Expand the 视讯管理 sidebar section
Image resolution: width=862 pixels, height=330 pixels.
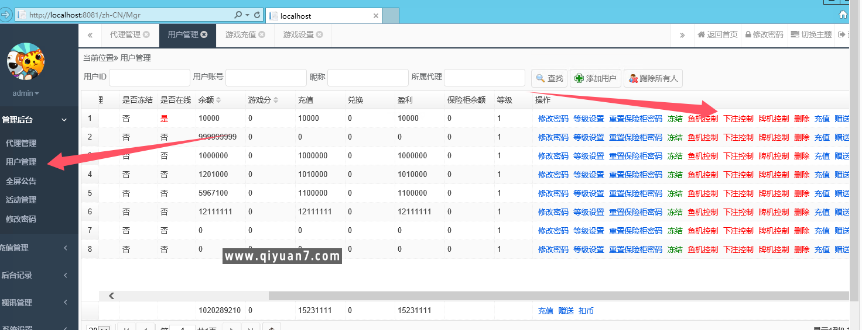(x=64, y=303)
